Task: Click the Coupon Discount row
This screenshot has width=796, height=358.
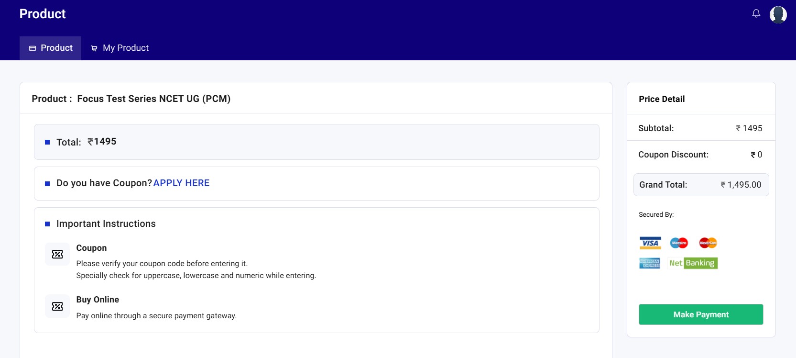Action: 700,155
